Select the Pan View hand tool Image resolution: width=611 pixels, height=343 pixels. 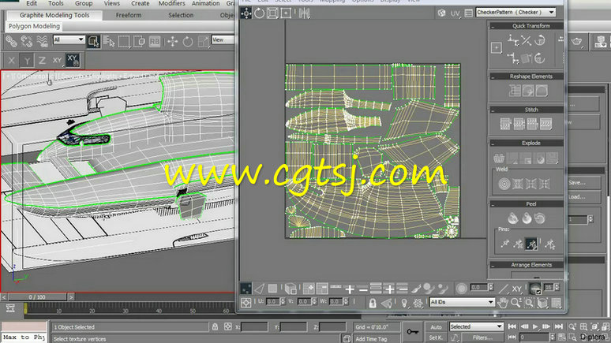(x=503, y=303)
